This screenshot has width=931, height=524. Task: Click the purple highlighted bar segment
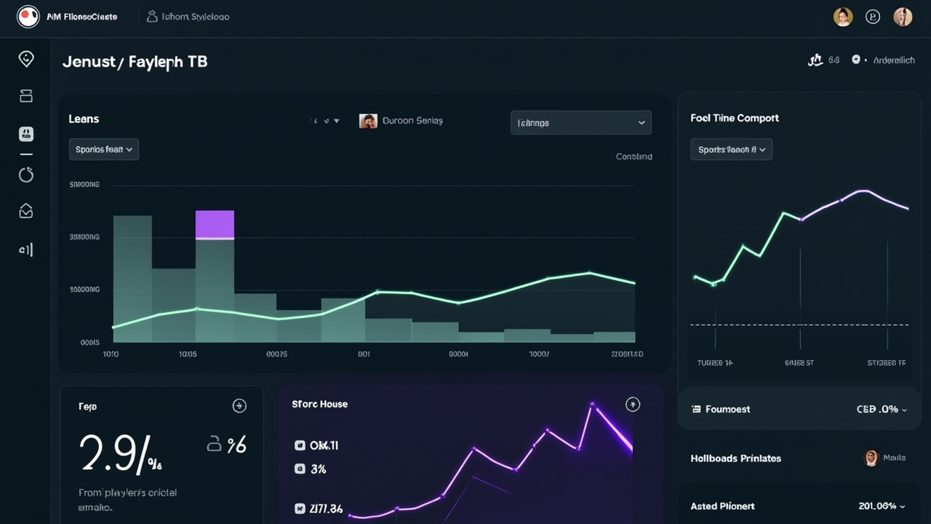pos(215,224)
